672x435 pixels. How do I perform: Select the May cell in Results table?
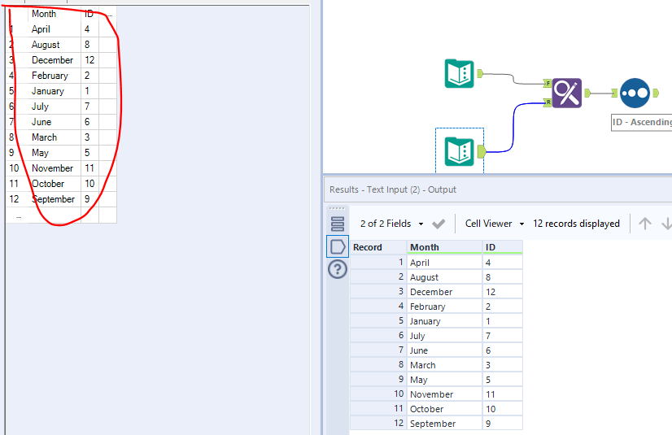(x=444, y=380)
